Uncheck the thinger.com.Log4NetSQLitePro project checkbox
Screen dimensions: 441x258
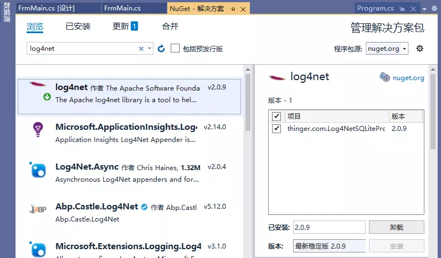coord(276,129)
